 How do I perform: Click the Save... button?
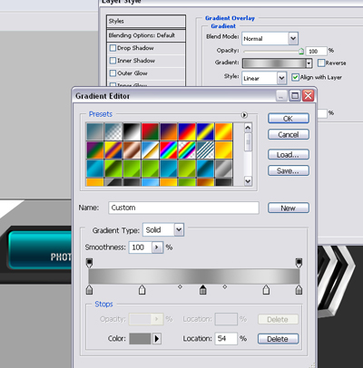click(289, 170)
